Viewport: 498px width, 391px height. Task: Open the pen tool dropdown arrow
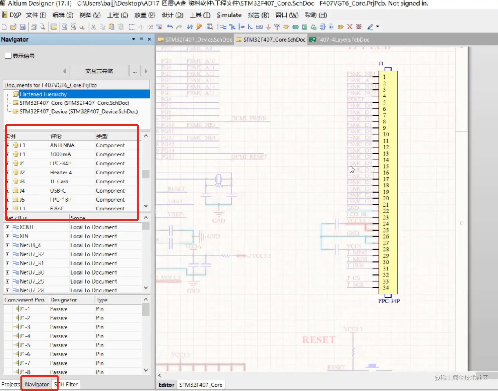[x=378, y=27]
